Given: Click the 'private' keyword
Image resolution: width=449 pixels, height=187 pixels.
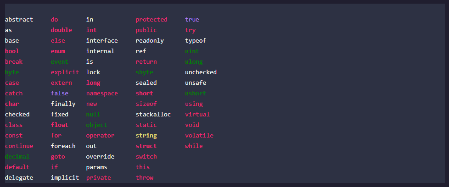Looking at the screenshot, I should [x=99, y=178].
